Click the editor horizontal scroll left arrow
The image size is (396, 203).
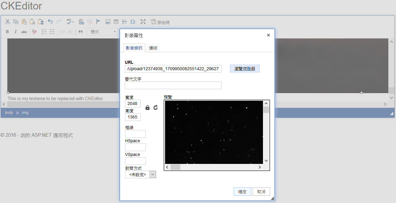(x=4, y=104)
